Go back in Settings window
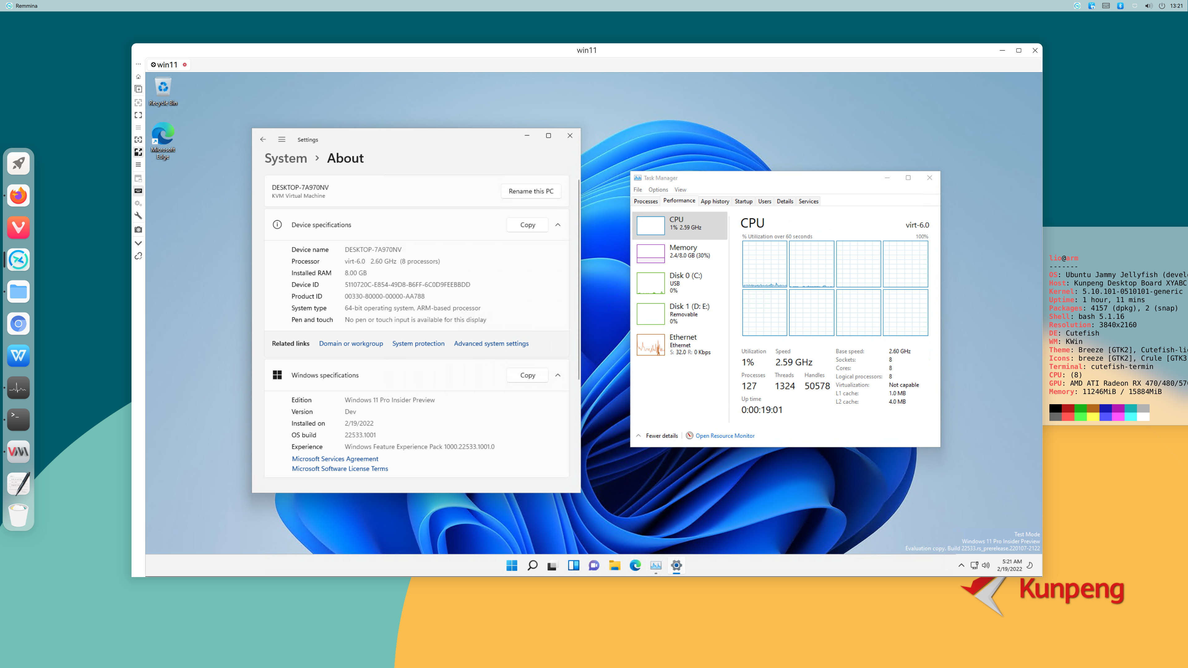This screenshot has height=668, width=1188. (263, 139)
